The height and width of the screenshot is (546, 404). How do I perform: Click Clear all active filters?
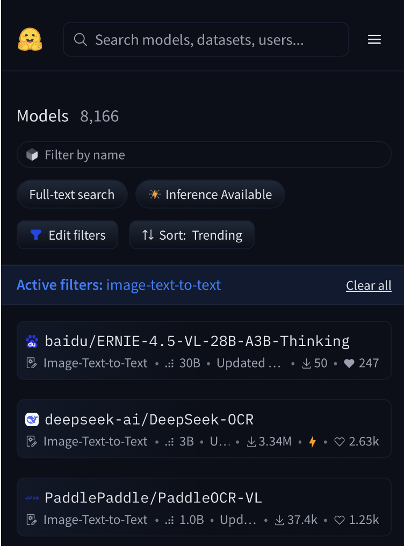369,285
